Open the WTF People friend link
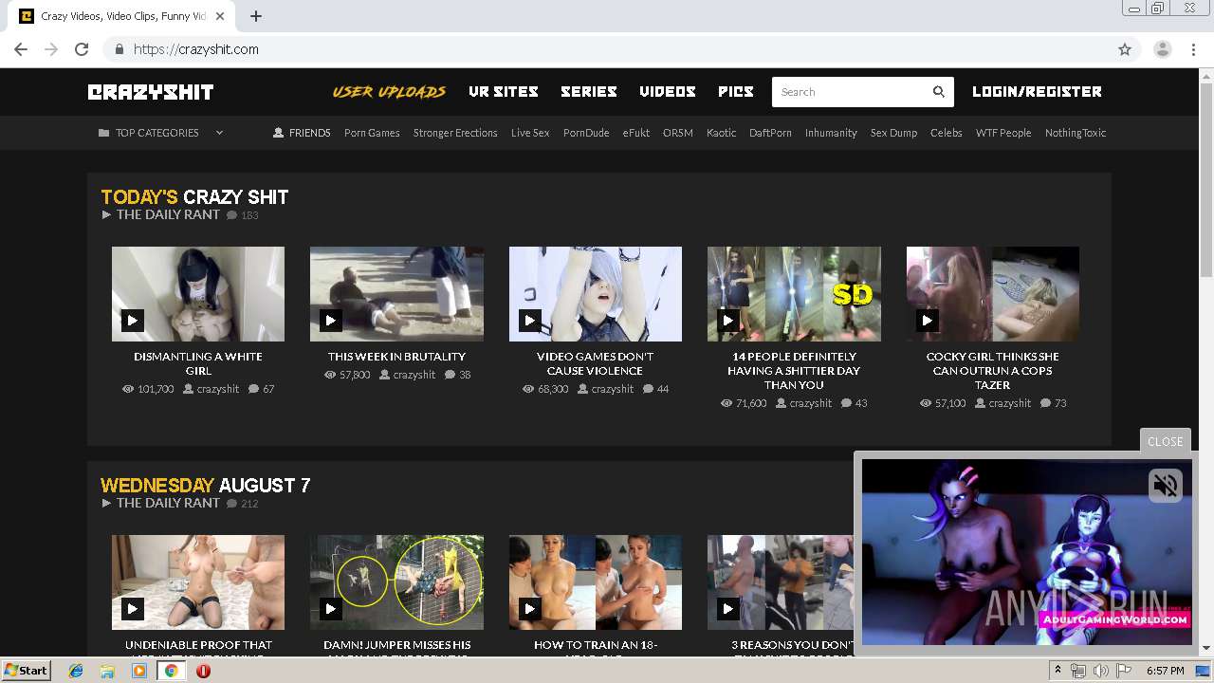The width and height of the screenshot is (1214, 683). pyautogui.click(x=1003, y=133)
